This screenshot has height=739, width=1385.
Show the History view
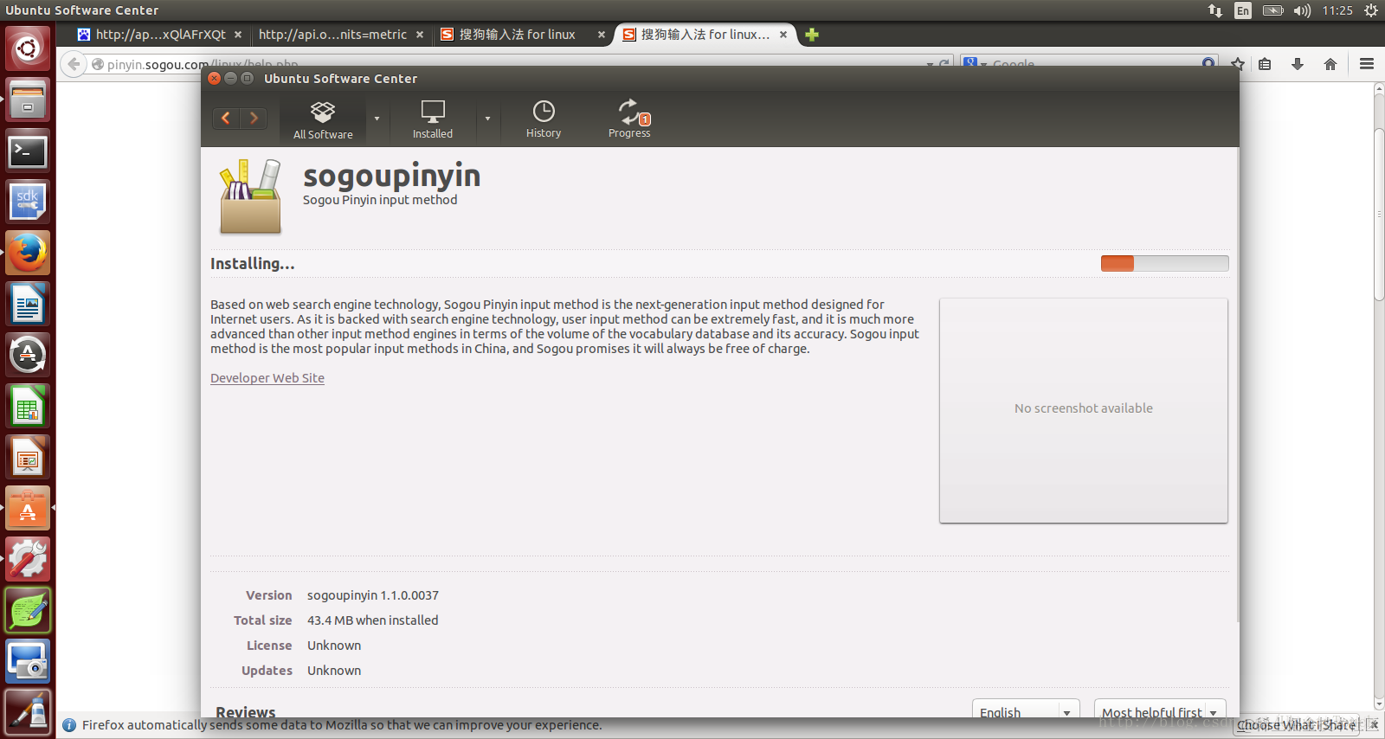tap(544, 119)
